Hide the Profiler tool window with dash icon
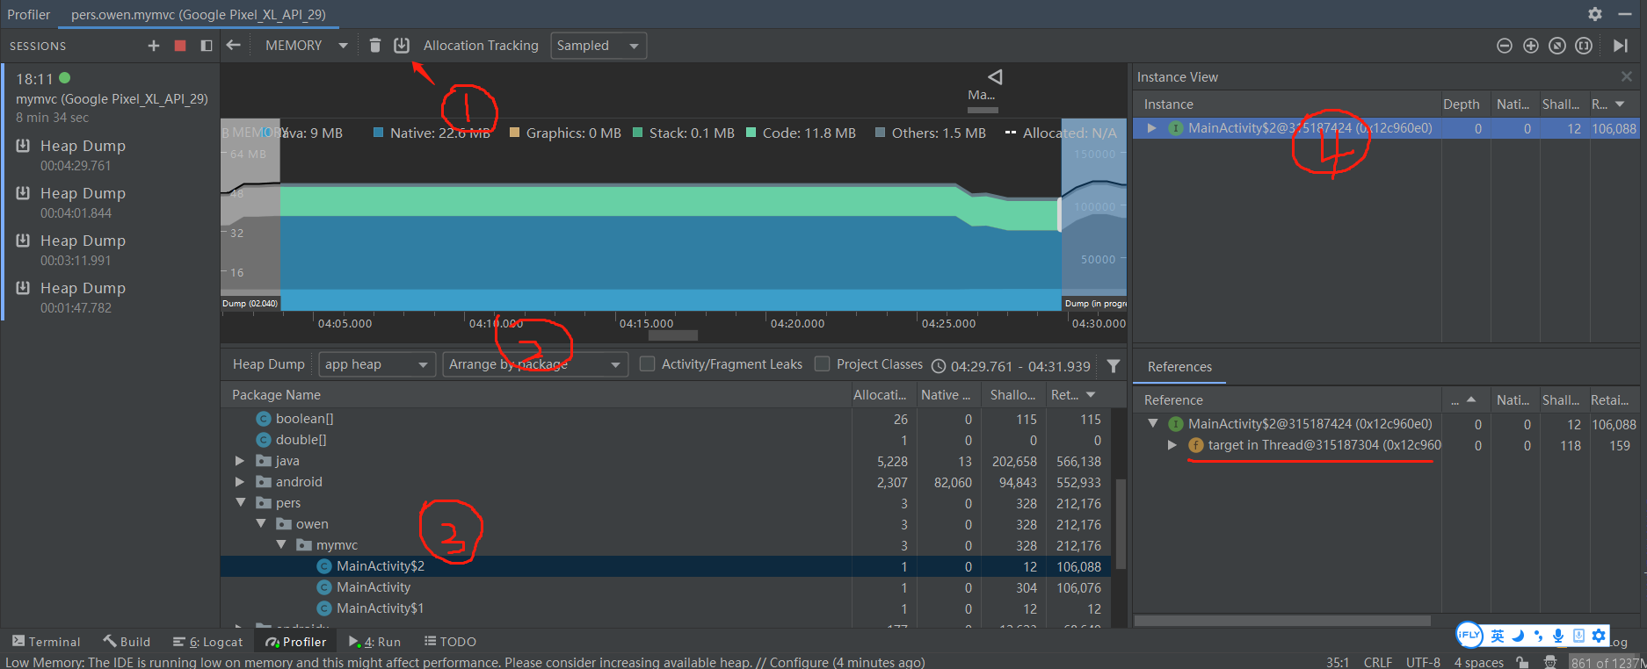The width and height of the screenshot is (1647, 669). pos(1625,14)
